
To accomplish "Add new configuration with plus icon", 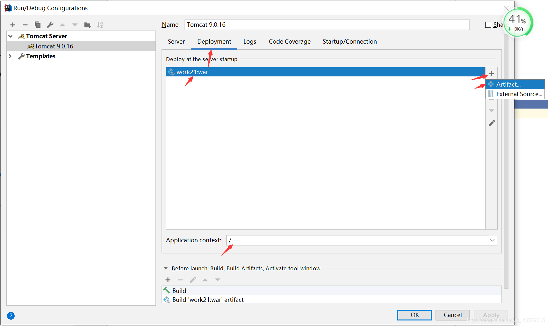I will pos(13,25).
